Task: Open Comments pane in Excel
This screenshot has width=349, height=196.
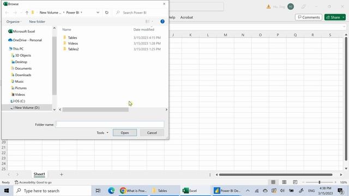Action: coord(309,17)
